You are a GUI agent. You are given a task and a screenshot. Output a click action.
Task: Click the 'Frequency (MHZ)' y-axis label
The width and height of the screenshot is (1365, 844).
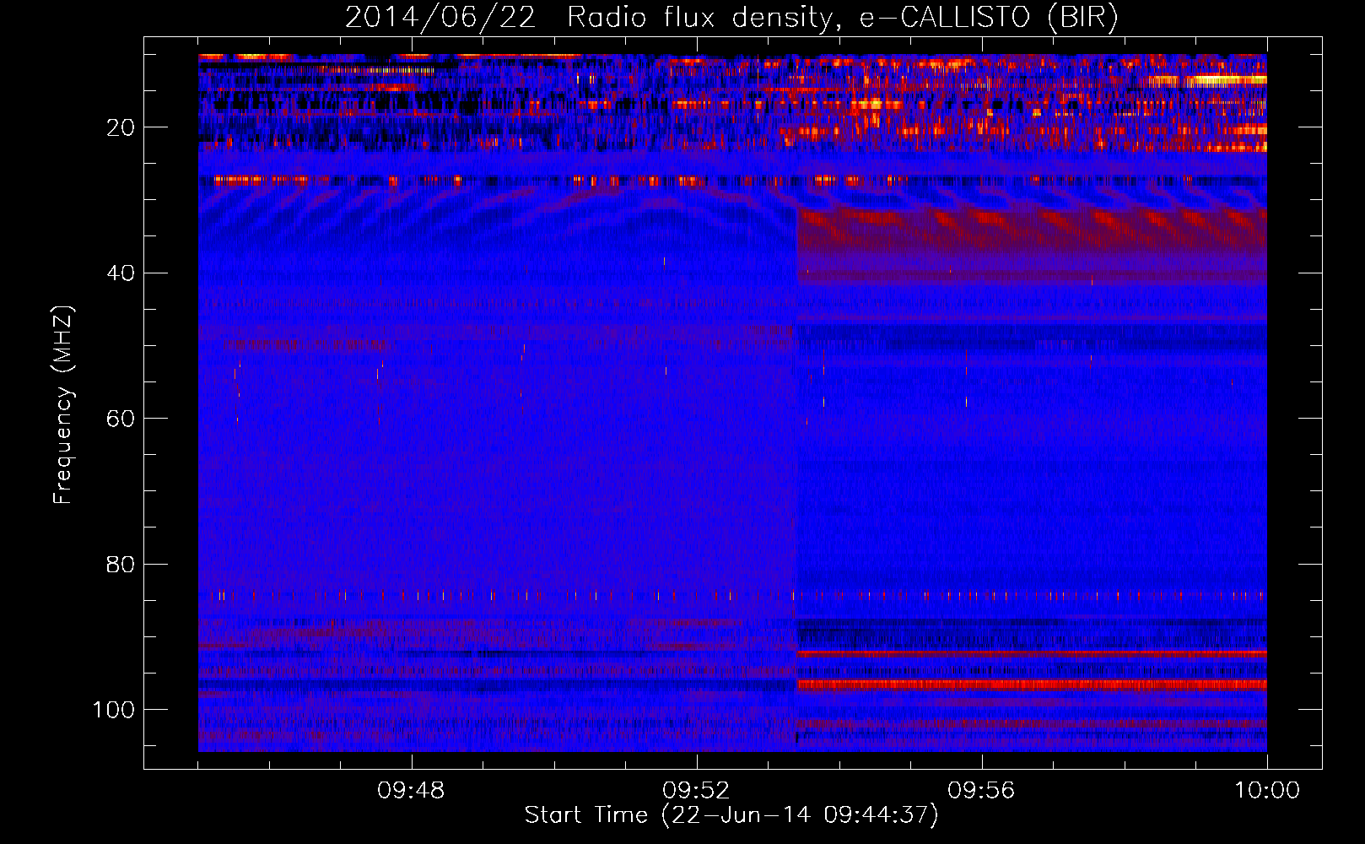click(x=63, y=405)
